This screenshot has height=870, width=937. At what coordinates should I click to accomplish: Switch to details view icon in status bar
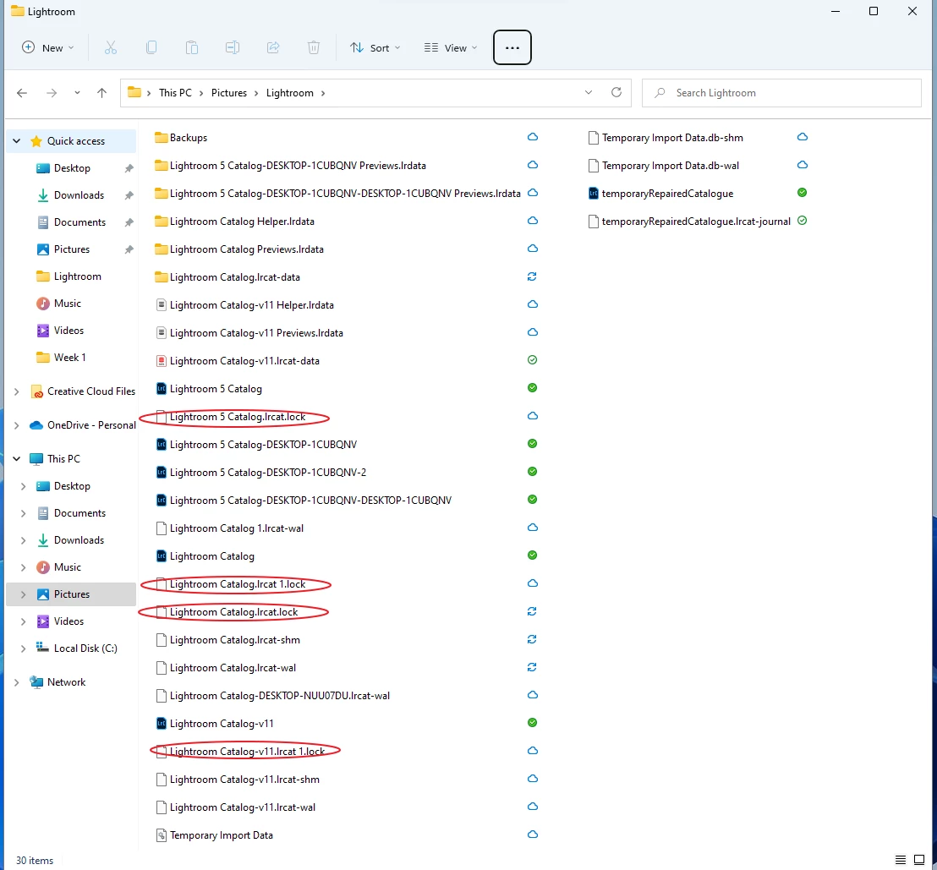901,860
